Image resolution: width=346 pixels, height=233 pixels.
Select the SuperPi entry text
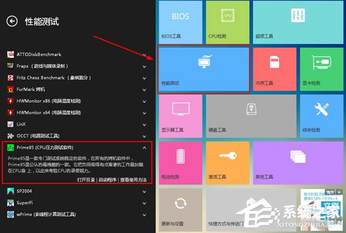[x=25, y=203]
